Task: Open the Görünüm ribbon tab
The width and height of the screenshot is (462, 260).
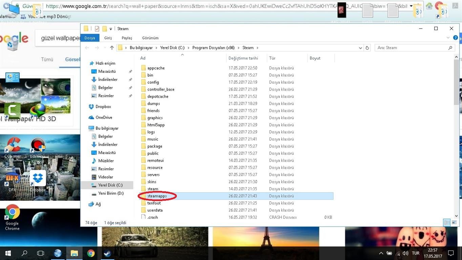Action: (x=150, y=38)
